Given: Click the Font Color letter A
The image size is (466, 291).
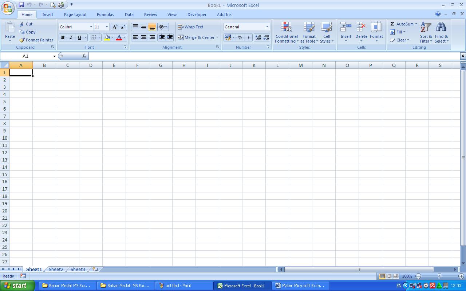Looking at the screenshot, I should coord(119,37).
